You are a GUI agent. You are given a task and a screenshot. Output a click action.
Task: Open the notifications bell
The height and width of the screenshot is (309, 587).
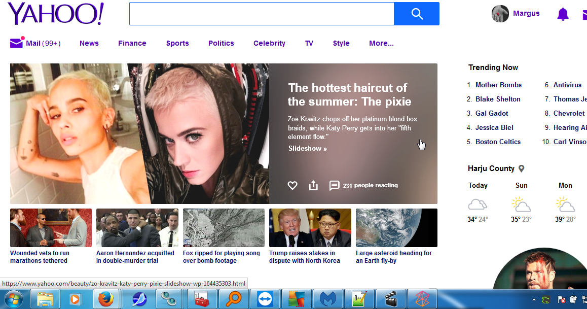563,14
